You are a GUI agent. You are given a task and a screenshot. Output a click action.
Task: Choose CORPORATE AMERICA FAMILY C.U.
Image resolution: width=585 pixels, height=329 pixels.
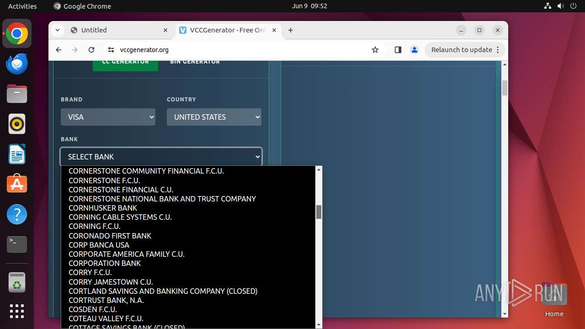(188, 254)
